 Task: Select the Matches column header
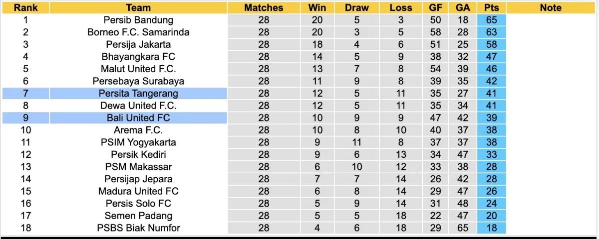click(264, 7)
